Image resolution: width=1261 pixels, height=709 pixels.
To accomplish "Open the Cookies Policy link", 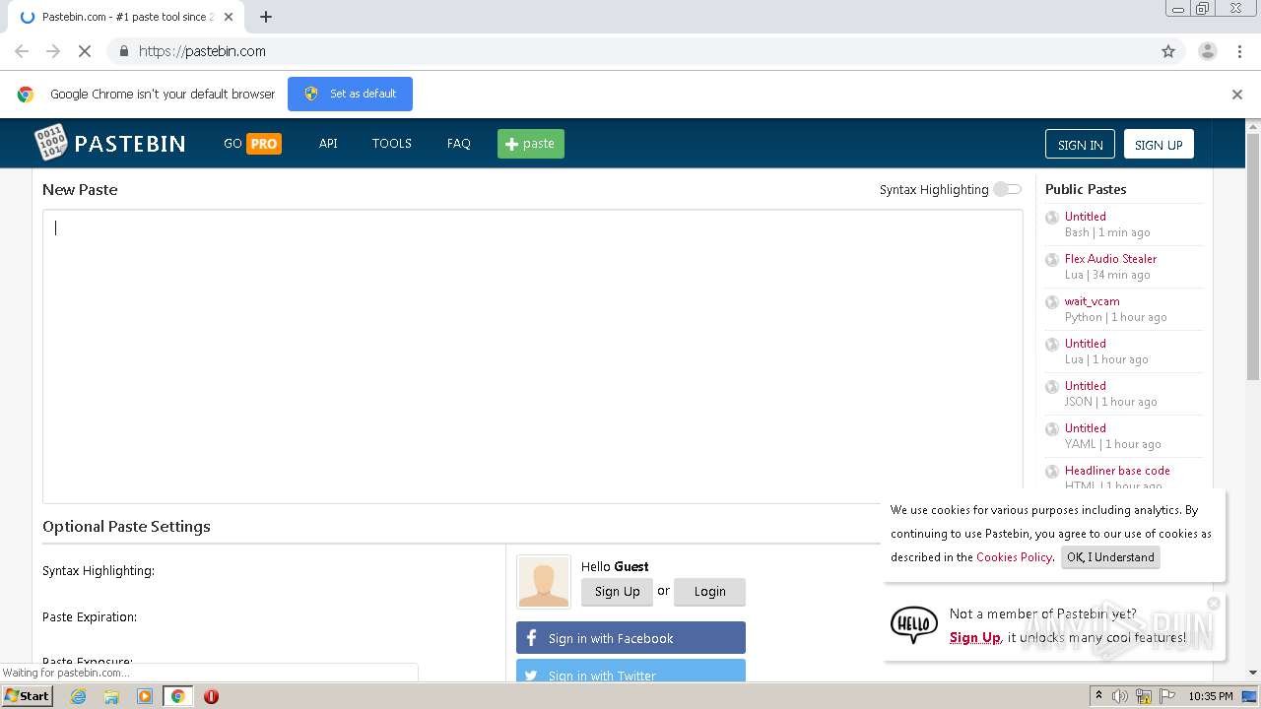I will point(1014,557).
